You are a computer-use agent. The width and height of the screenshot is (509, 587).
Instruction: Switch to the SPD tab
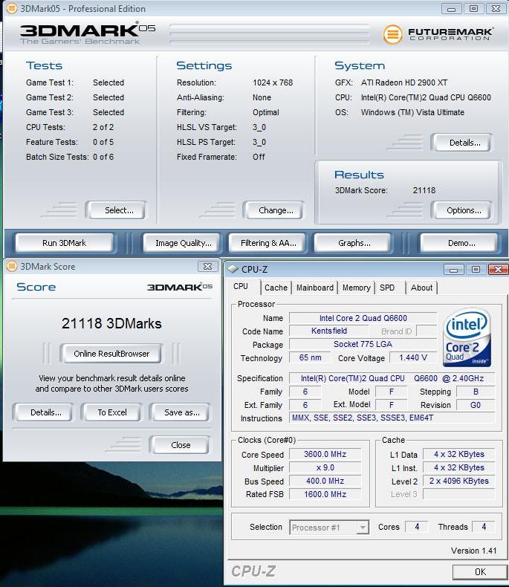[x=387, y=288]
